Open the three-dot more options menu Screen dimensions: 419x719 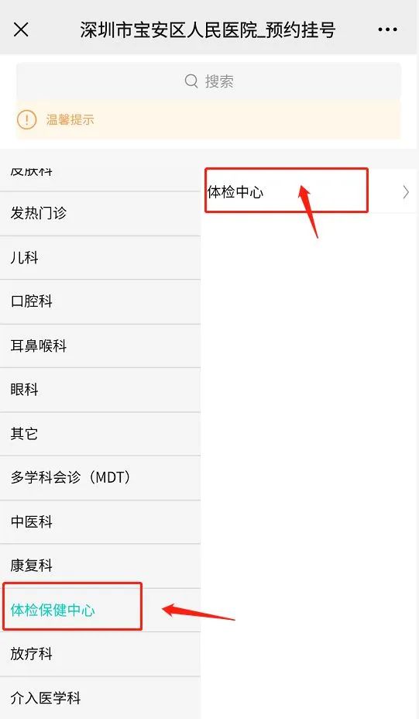click(x=387, y=29)
